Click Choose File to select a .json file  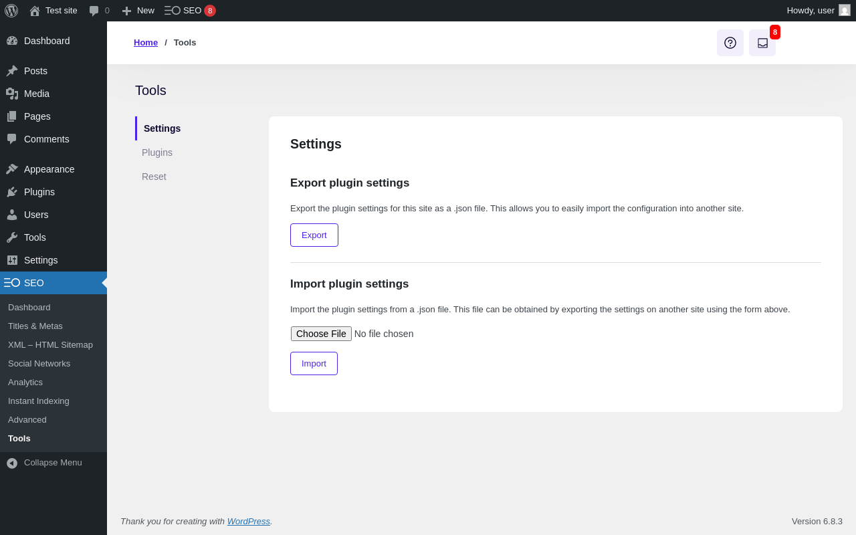point(321,334)
